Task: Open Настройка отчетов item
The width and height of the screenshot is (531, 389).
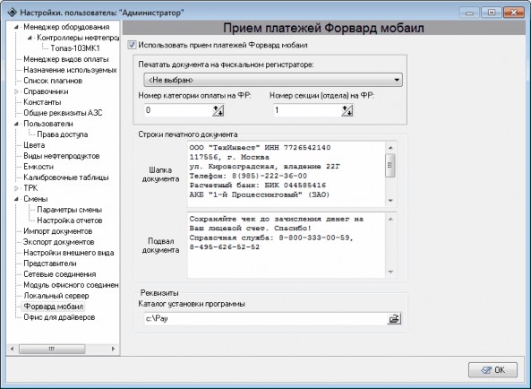Action: coord(70,220)
